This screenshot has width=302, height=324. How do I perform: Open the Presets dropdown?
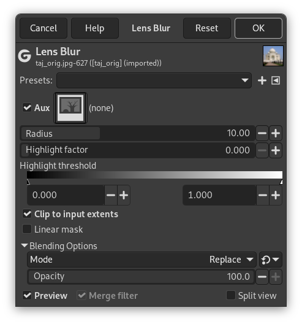coord(154,80)
